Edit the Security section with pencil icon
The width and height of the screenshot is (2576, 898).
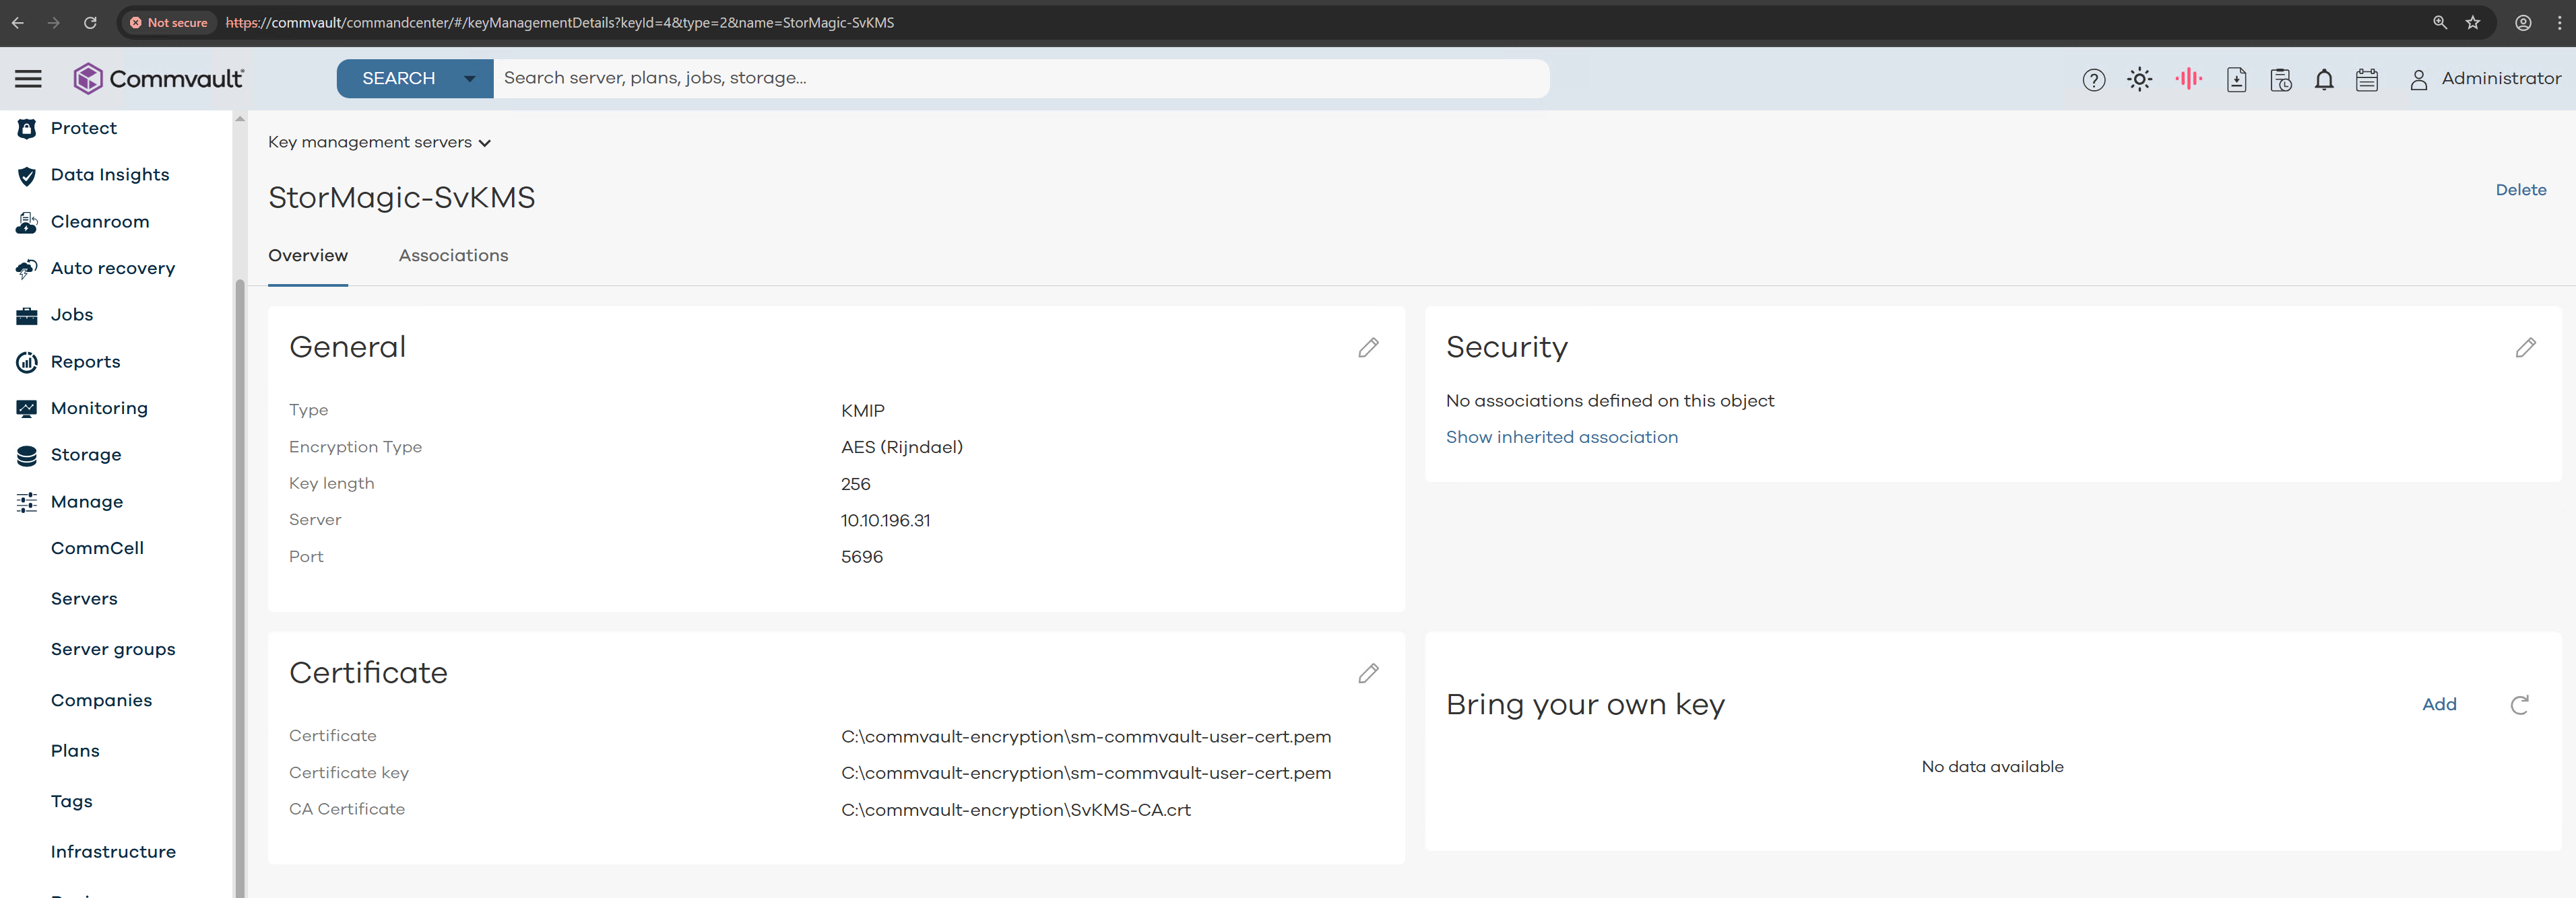click(2525, 347)
